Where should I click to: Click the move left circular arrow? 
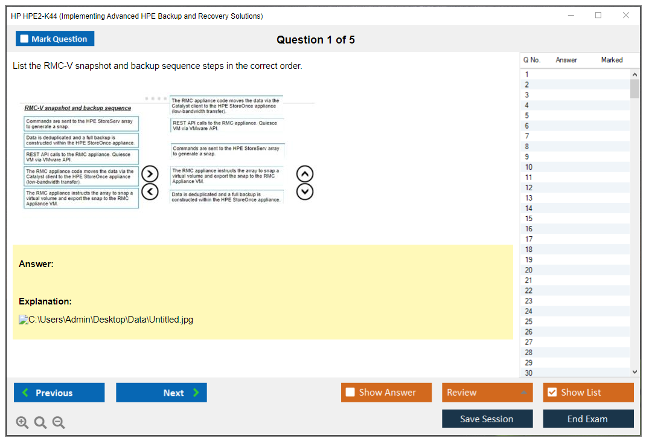tap(150, 191)
